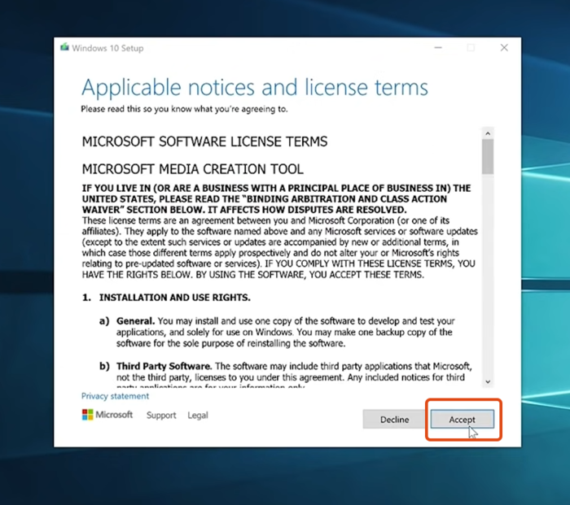Viewport: 570px width, 505px height.
Task: Accept the license terms
Action: pos(462,420)
